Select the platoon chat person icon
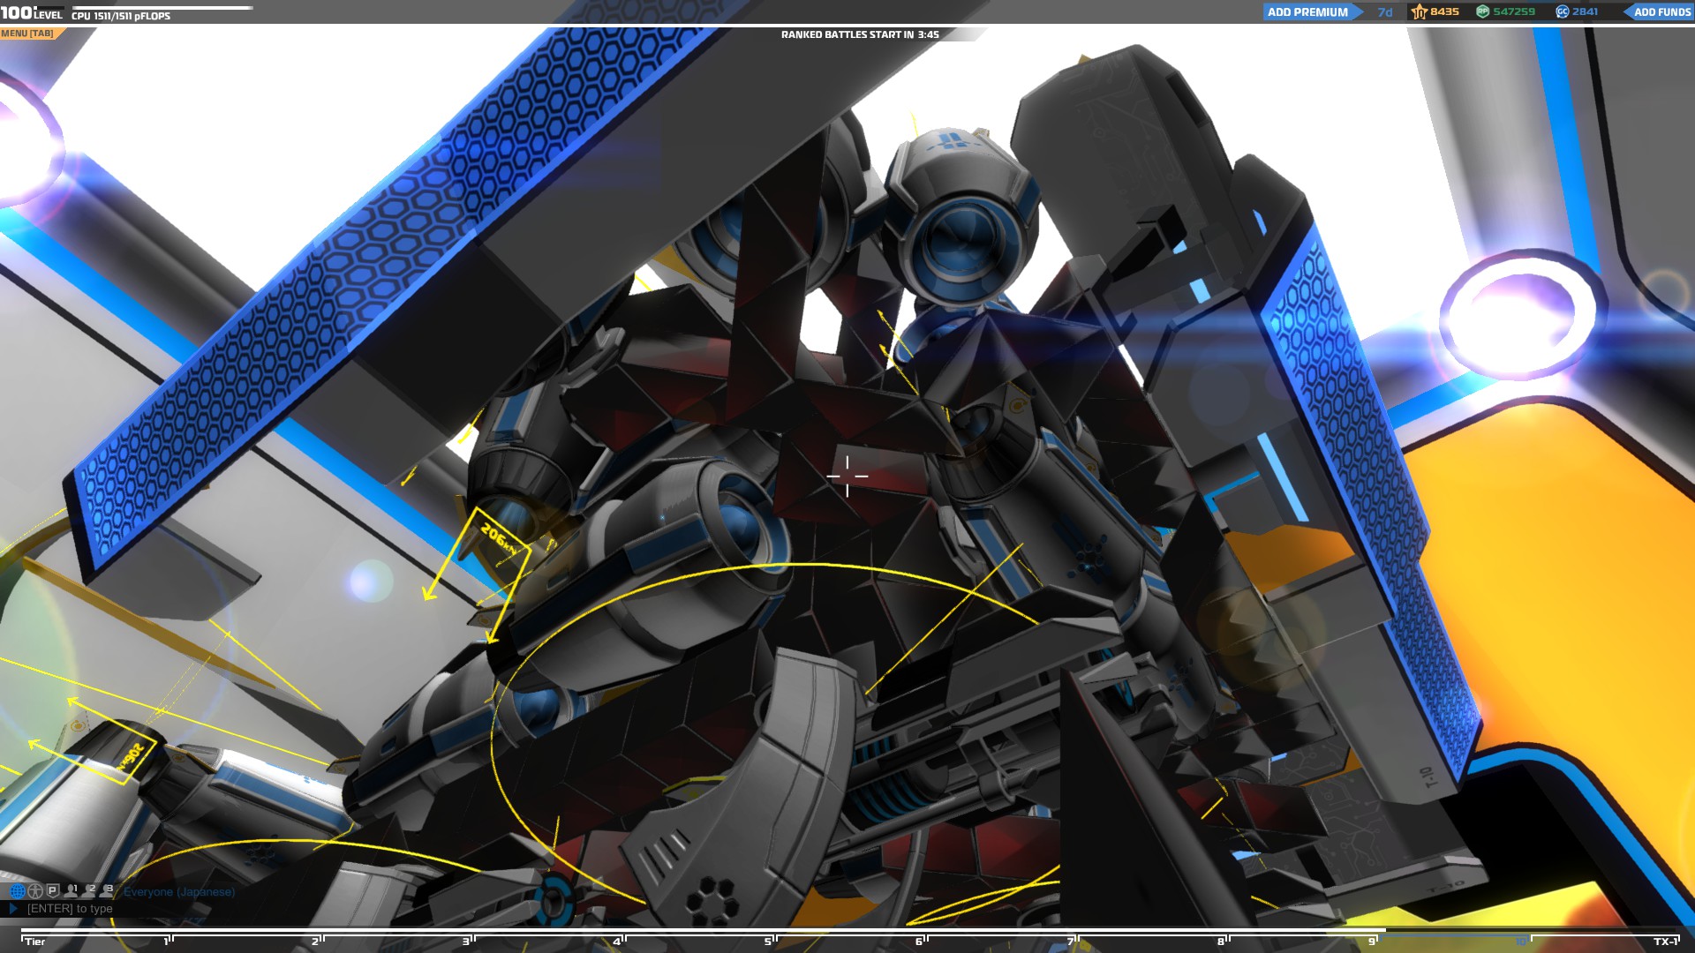 (x=35, y=891)
